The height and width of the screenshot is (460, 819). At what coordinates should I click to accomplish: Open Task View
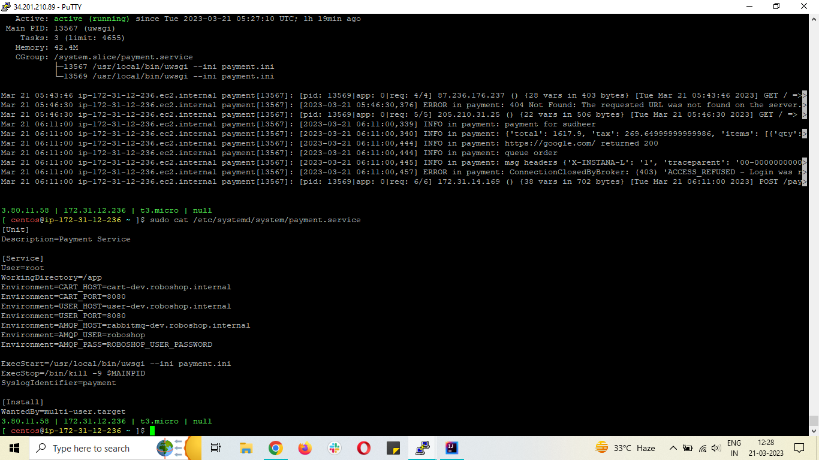(216, 448)
